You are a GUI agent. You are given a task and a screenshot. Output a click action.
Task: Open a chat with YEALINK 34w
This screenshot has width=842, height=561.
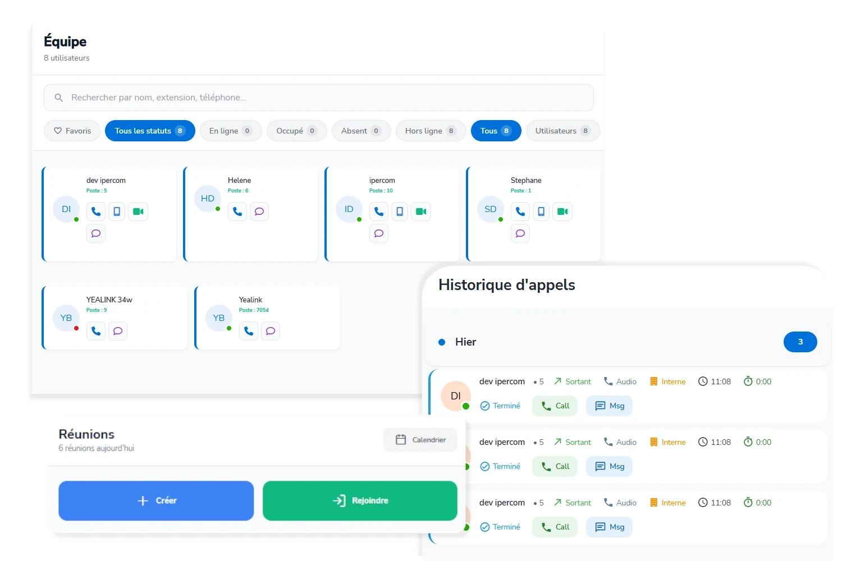tap(118, 331)
